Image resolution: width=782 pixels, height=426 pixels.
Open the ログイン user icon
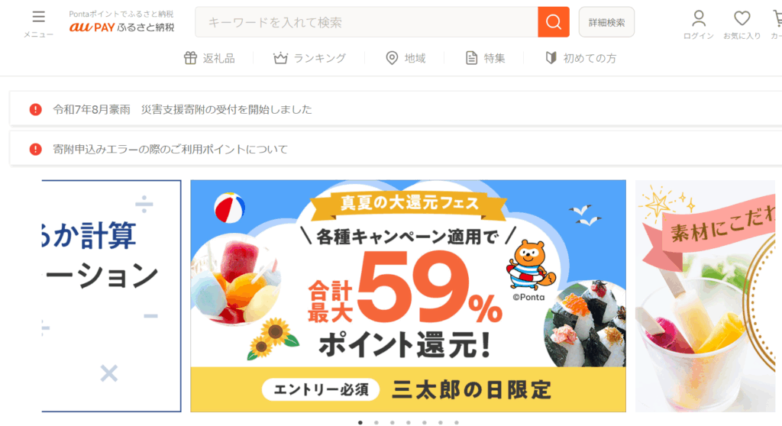click(698, 25)
